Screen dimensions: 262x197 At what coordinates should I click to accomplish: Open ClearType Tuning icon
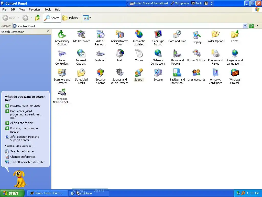(158, 38)
